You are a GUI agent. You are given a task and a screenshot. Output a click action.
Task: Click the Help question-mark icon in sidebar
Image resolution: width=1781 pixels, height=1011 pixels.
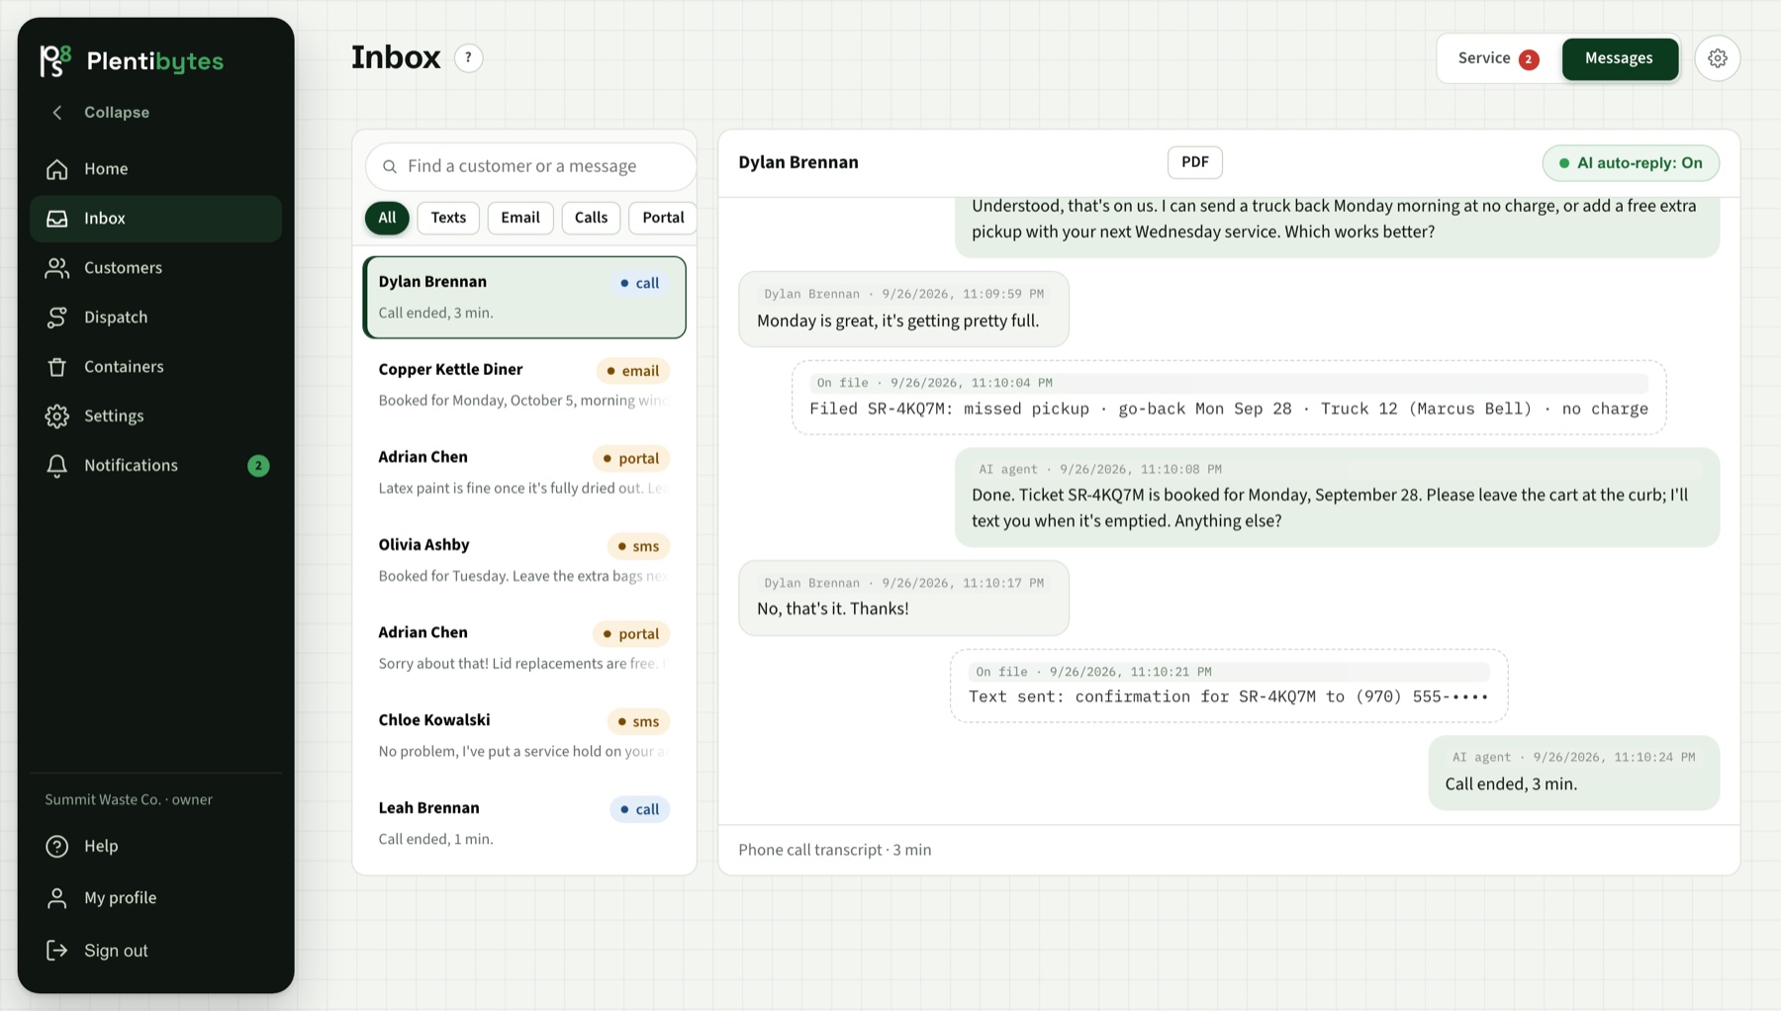pos(57,847)
